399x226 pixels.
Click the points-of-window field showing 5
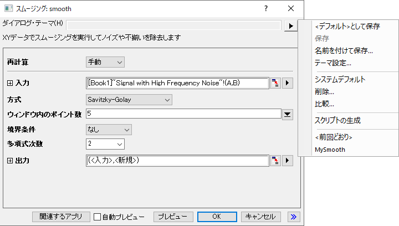[183, 114]
